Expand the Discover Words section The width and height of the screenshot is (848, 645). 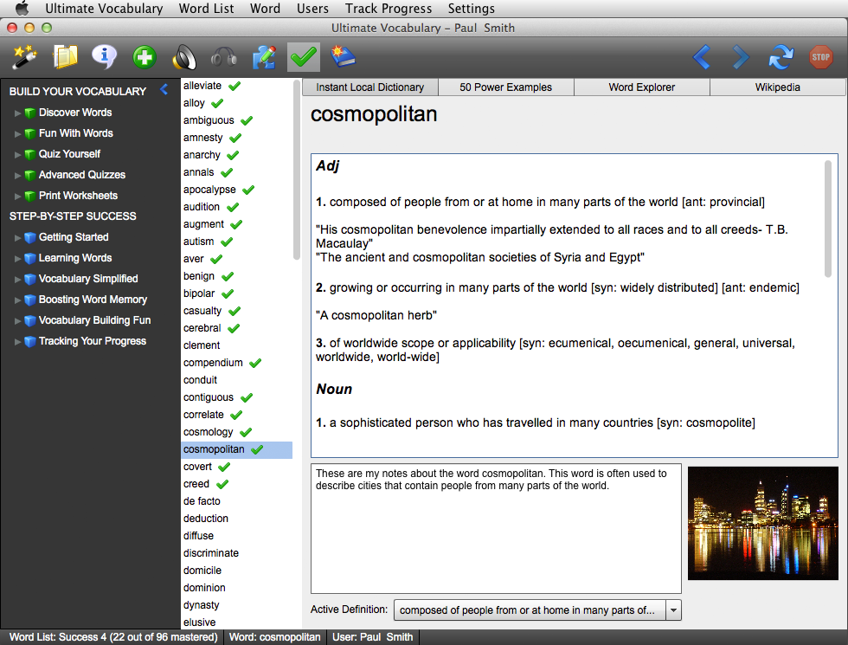17,113
